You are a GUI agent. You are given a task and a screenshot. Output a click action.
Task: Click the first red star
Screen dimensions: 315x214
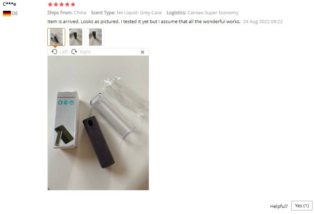50,4
